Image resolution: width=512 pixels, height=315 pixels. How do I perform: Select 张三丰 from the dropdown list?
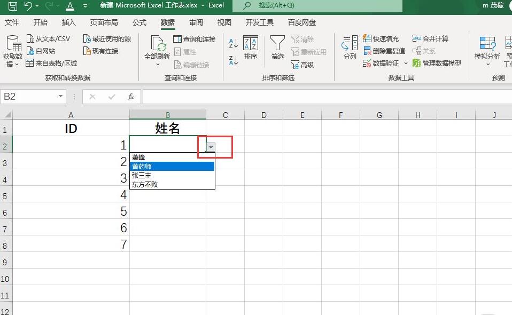[141, 175]
